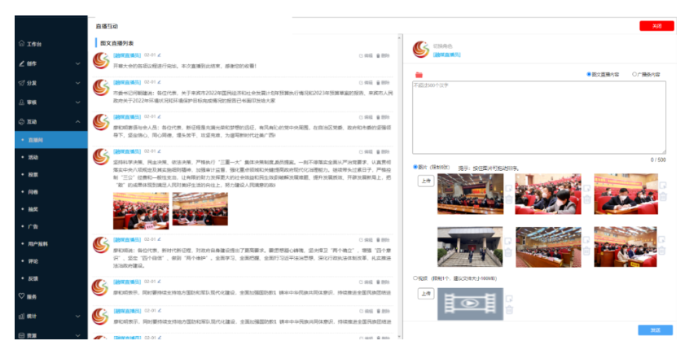The width and height of the screenshot is (698, 354).
Task: Click the home icon beside 工作台
Action: 21,44
